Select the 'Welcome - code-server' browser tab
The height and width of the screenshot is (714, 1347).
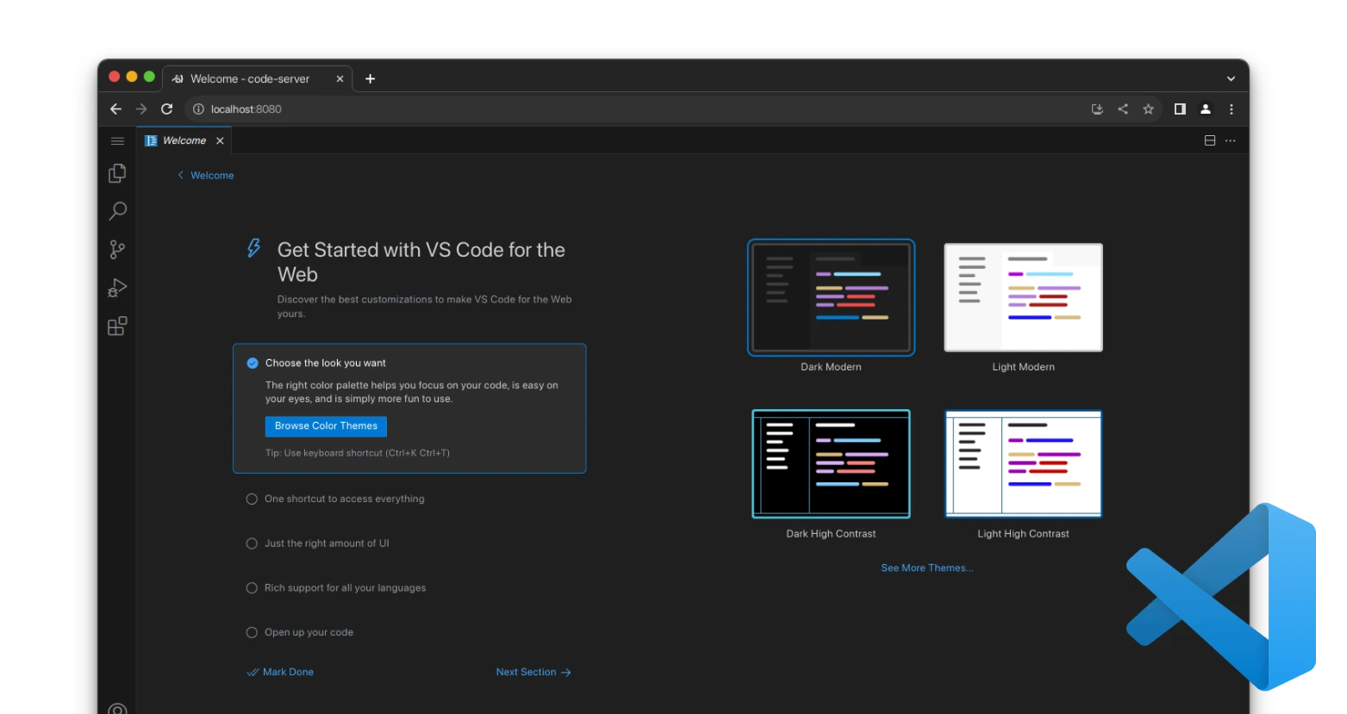click(x=257, y=78)
